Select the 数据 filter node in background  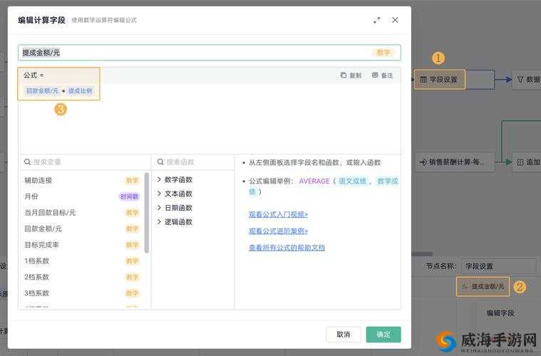coord(527,80)
